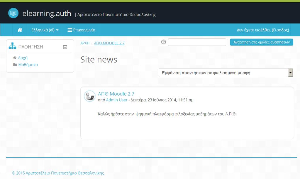This screenshot has height=179, width=300.
Task: Click the forum search input field
Action: click(x=197, y=42)
